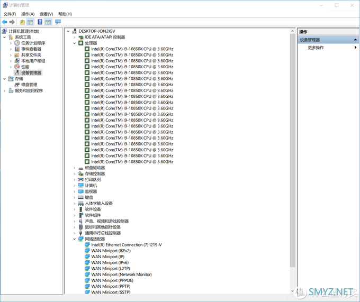The image size is (360, 302).
Task: Open the 查看(V) menu
Action: click(x=47, y=14)
